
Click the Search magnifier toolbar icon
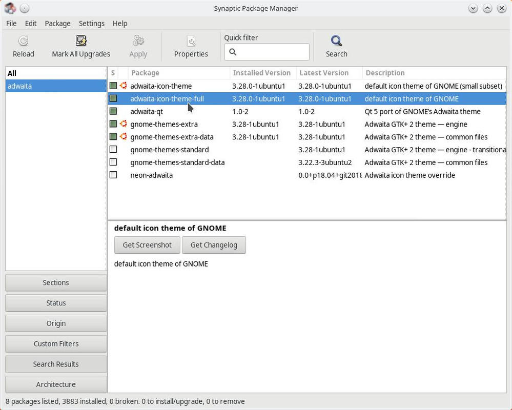point(336,41)
